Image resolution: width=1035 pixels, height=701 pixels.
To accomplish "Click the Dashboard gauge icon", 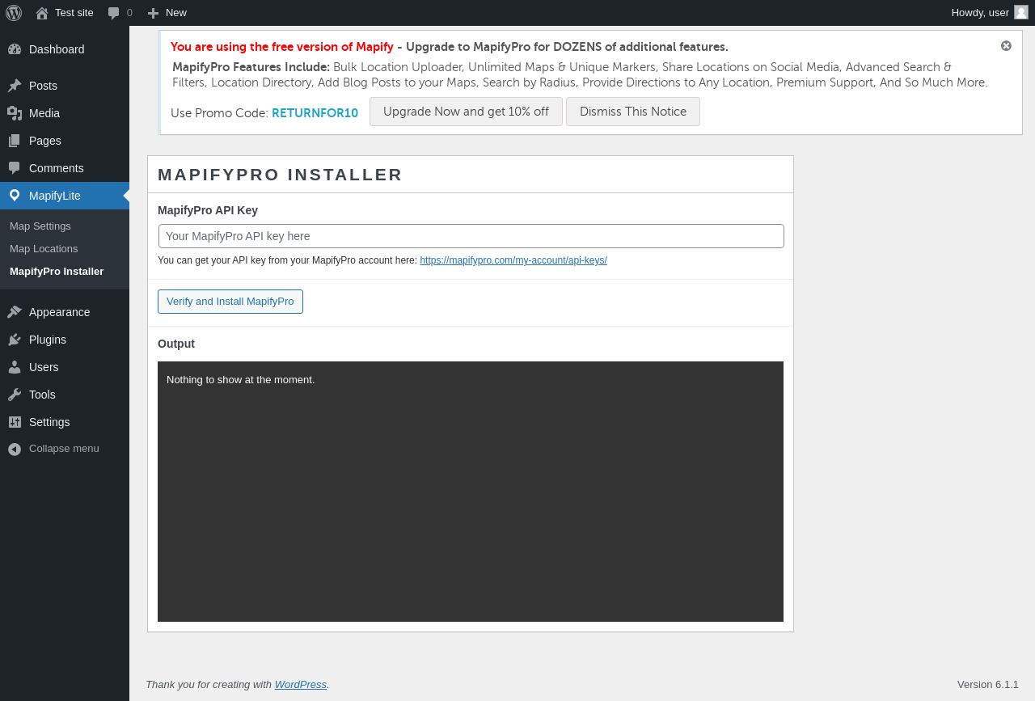I will [x=15, y=49].
